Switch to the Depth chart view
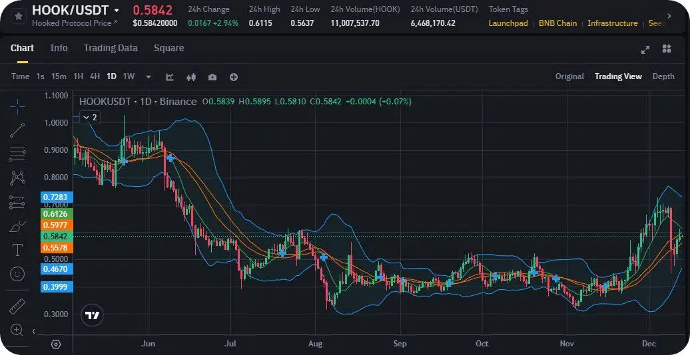This screenshot has height=355, width=690. 663,76
